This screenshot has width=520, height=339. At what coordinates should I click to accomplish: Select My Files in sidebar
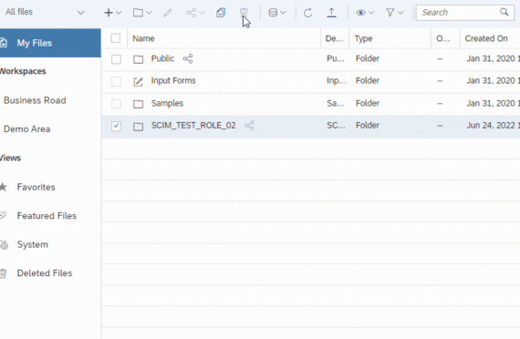tap(50, 43)
